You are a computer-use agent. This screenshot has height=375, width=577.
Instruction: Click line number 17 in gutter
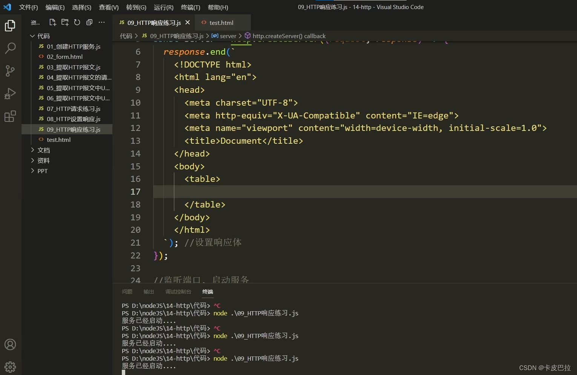pyautogui.click(x=135, y=192)
